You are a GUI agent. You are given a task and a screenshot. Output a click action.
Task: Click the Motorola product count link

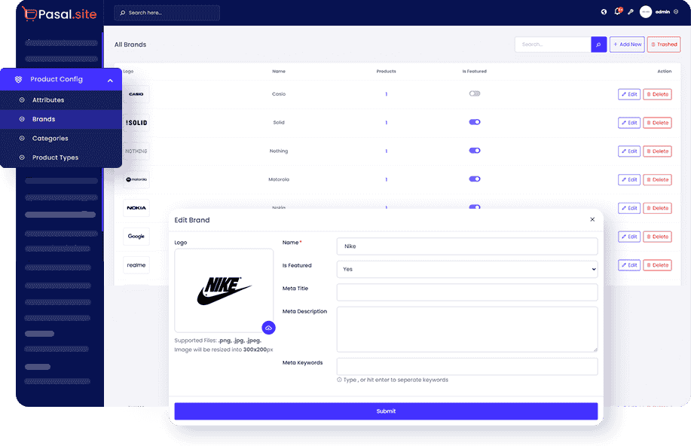coord(386,180)
